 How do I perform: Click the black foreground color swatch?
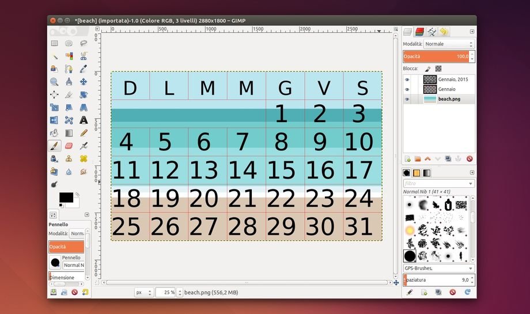pyautogui.click(x=65, y=198)
